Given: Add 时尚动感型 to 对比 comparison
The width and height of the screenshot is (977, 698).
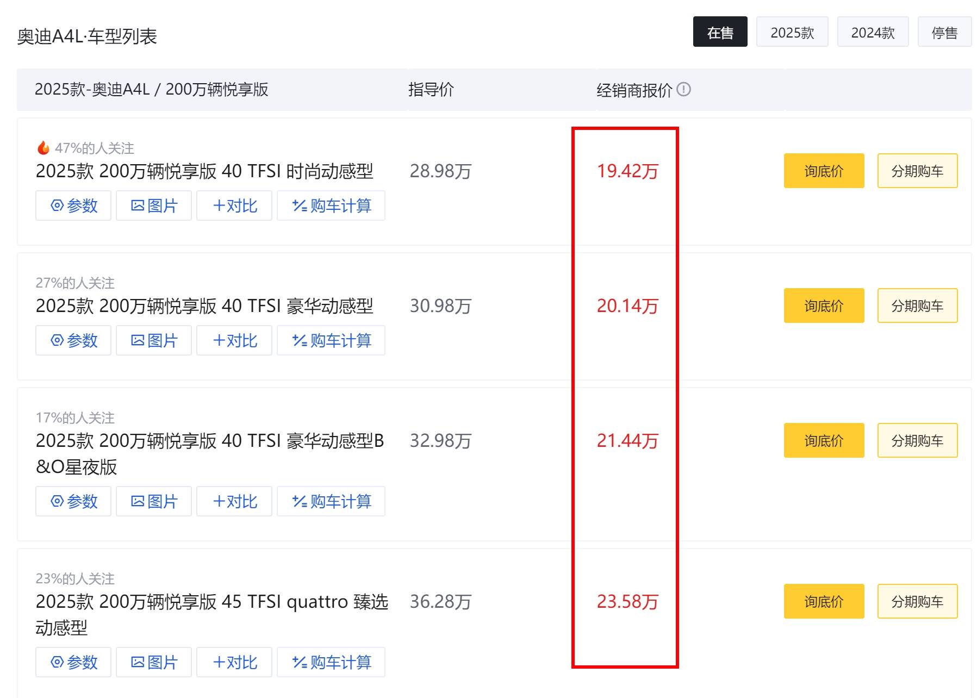Looking at the screenshot, I should [234, 205].
